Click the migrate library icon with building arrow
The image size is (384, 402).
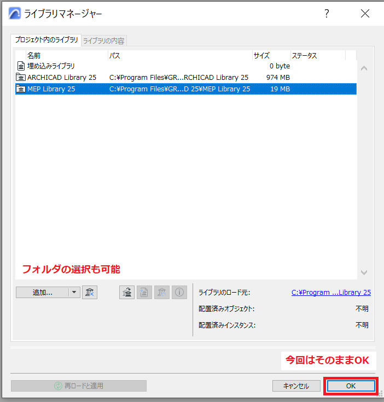[x=127, y=292]
